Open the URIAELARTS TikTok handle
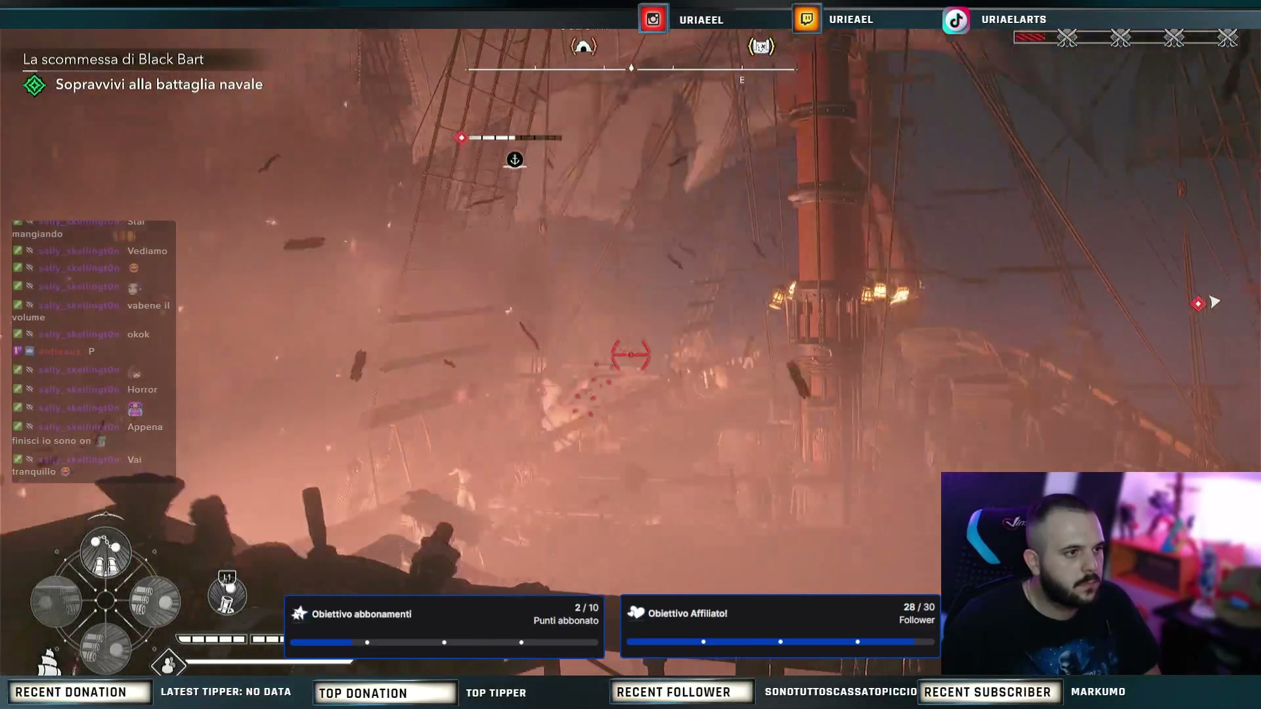Screen dimensions: 1261x709 (1013, 20)
